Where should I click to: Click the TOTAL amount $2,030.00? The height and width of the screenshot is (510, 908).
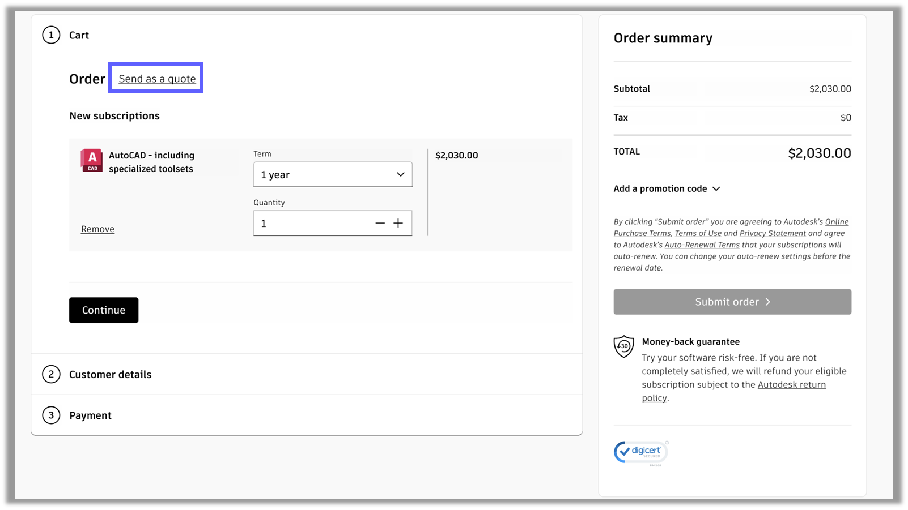click(x=820, y=153)
